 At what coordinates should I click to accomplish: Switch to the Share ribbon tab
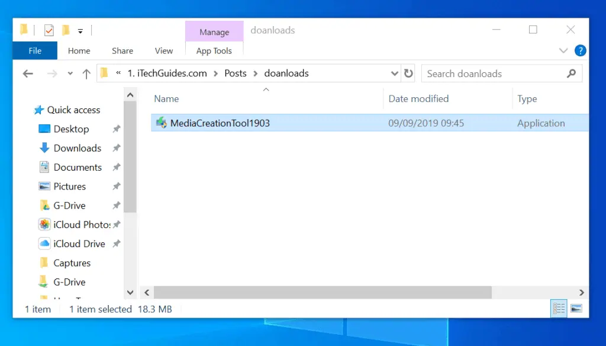(x=123, y=51)
